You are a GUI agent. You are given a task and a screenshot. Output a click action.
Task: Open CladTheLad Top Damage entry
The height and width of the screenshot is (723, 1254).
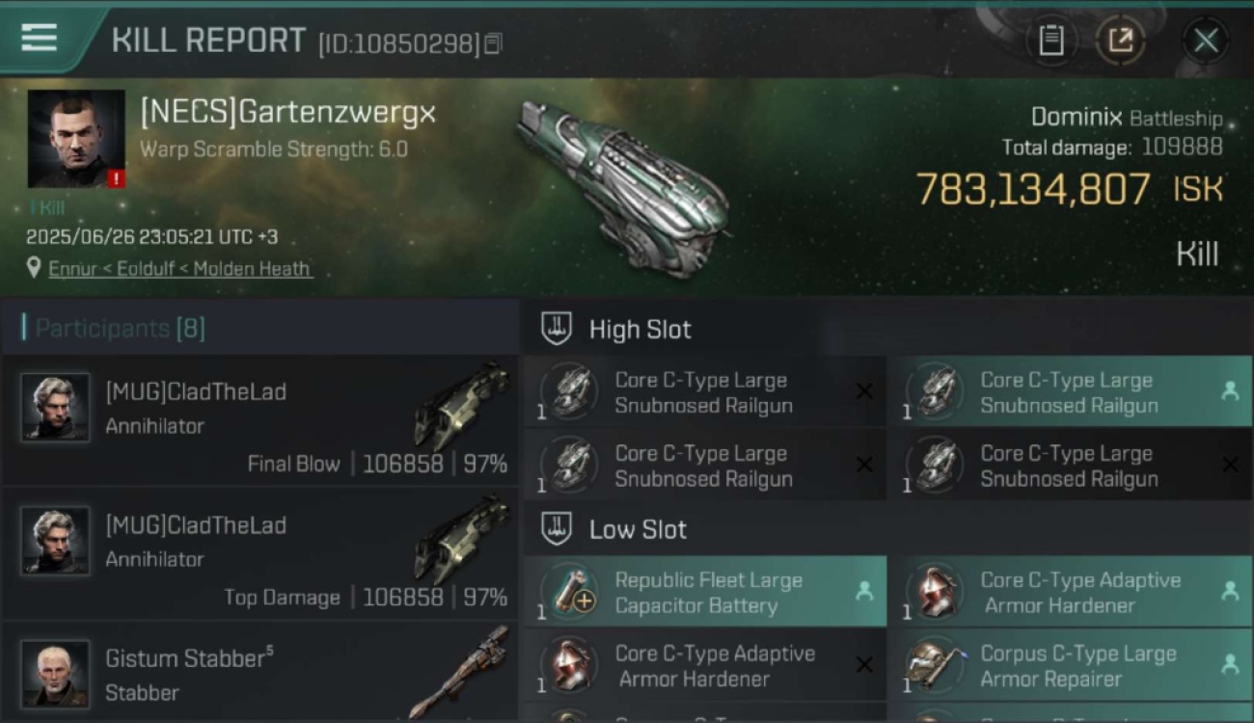(x=259, y=553)
